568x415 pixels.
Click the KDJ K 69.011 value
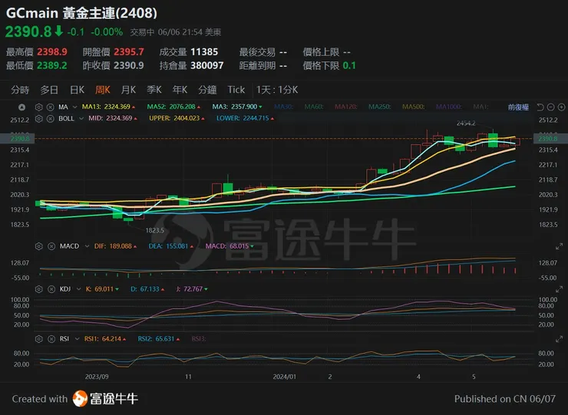[102, 289]
